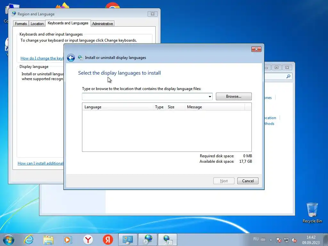This screenshot has width=328, height=246.
Task: Launch Yandex Browser with the Y icon
Action: coord(88,240)
